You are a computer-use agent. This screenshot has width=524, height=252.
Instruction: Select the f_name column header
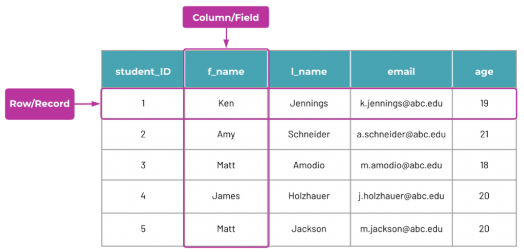(x=226, y=71)
